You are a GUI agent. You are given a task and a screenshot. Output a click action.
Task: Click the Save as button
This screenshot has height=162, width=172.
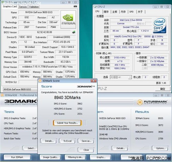(x=86, y=141)
